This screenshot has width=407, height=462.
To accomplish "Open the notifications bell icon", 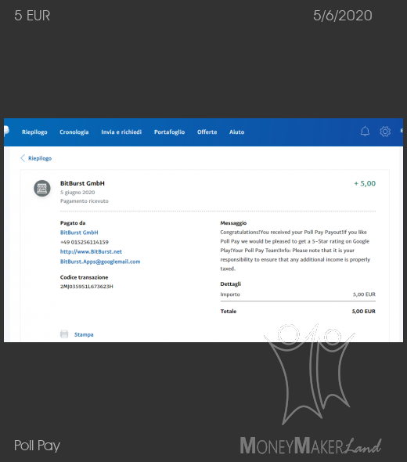I will pyautogui.click(x=365, y=132).
